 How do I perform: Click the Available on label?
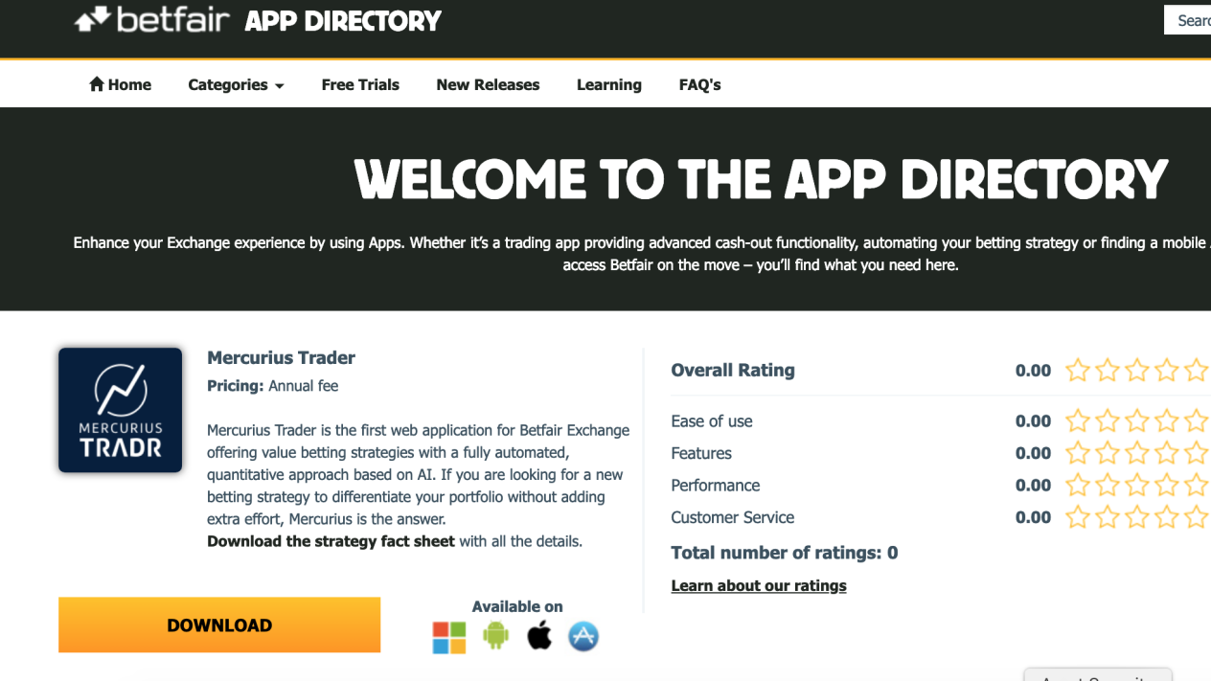tap(517, 606)
